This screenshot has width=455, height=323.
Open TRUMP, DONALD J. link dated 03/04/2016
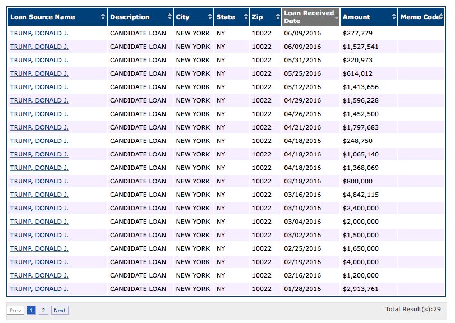39,222
